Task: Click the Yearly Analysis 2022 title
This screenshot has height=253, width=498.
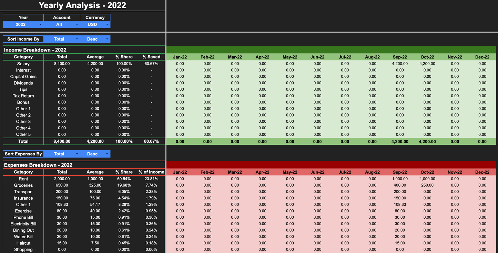Action: coord(82,5)
